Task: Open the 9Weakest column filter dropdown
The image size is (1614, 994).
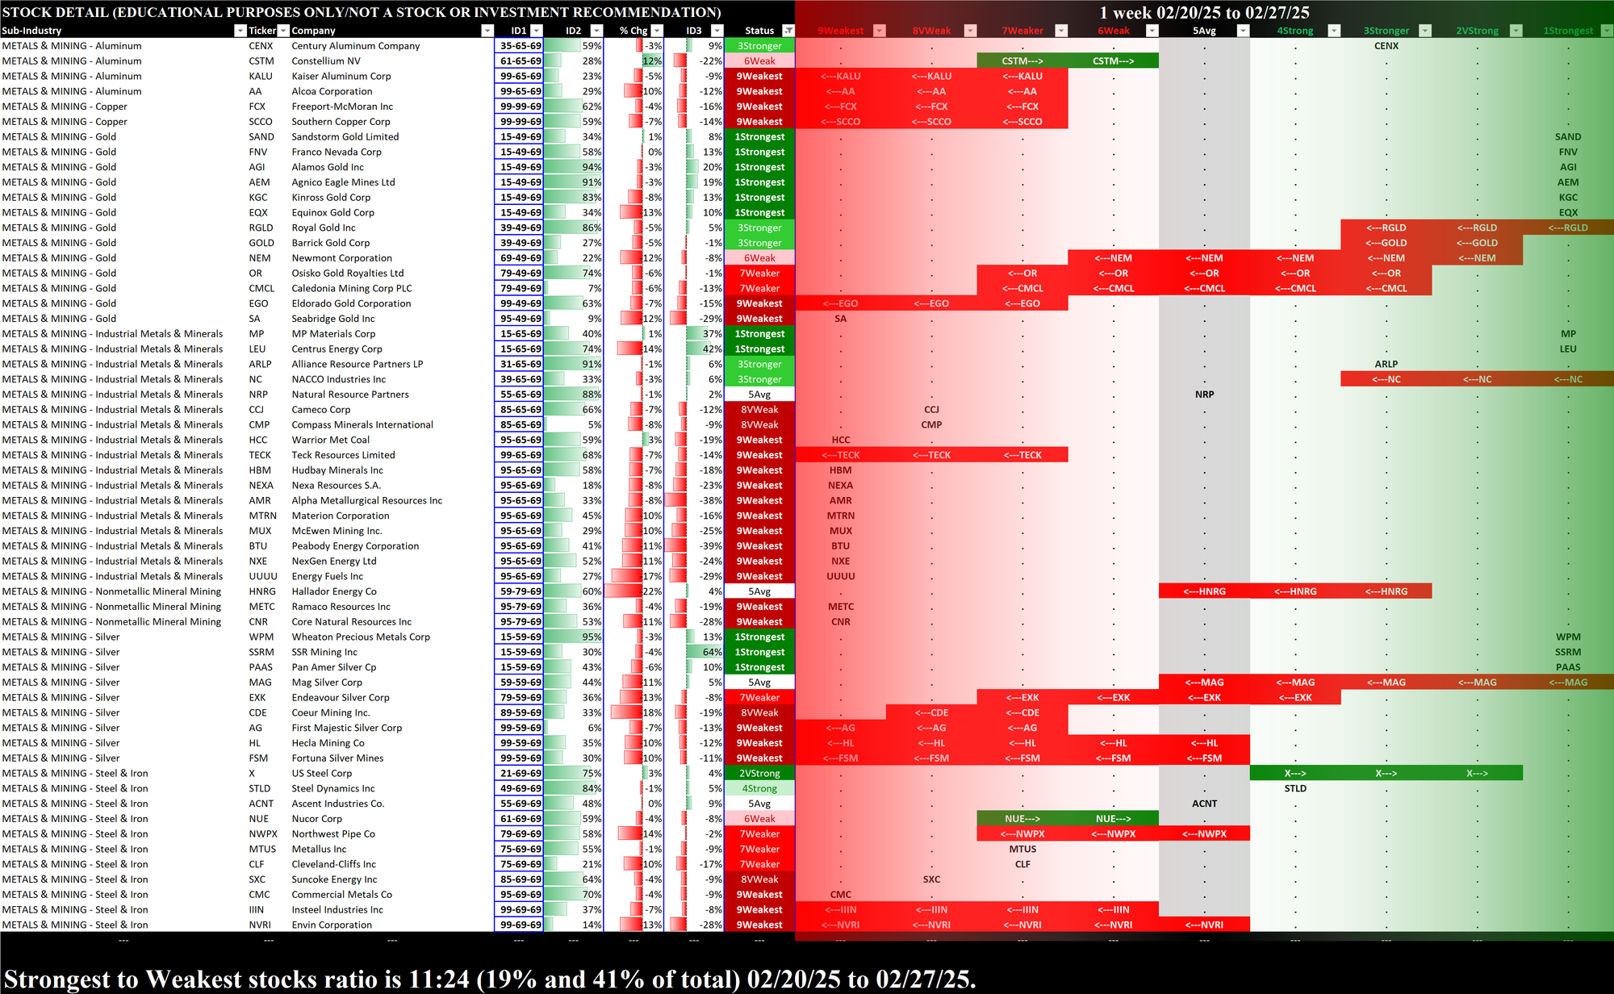Action: click(x=880, y=31)
